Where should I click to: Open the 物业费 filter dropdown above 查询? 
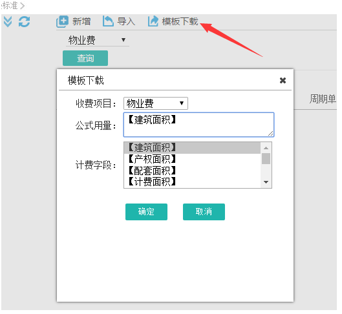97,40
